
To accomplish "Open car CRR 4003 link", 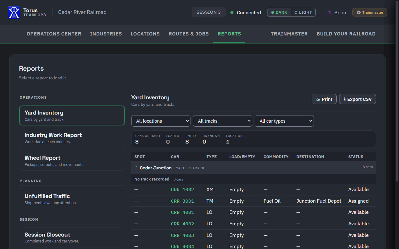I will 182,235.
